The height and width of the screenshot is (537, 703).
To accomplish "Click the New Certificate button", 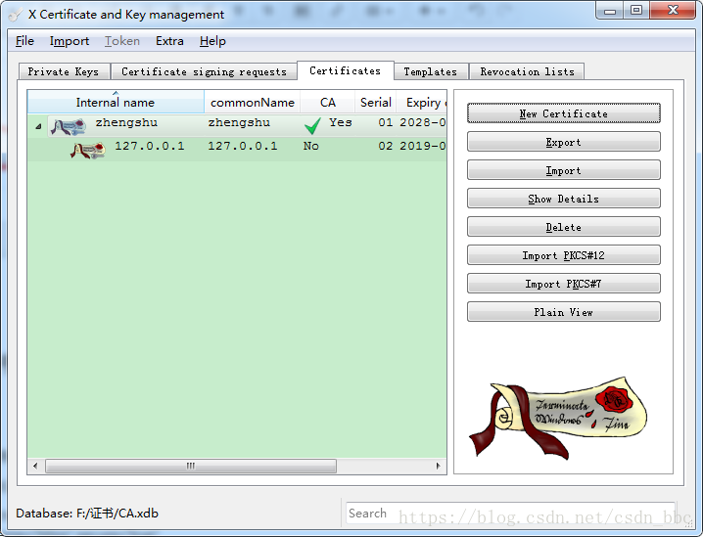I will coord(564,113).
